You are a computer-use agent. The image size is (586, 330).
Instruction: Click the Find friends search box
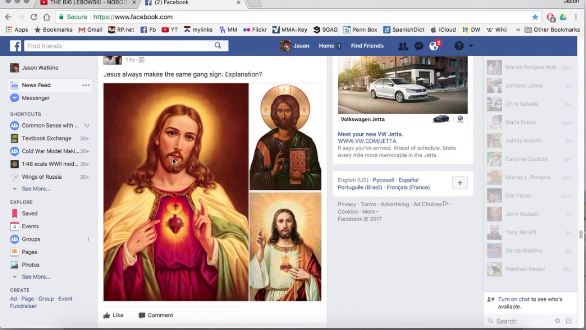[x=117, y=46]
